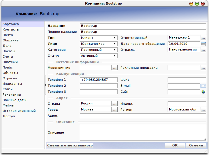Open lookup for Ответственный field

pyautogui.click(x=203, y=38)
